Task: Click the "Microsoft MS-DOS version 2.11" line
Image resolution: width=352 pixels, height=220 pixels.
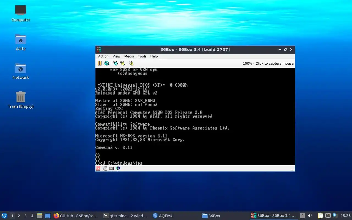Action: coord(131,136)
